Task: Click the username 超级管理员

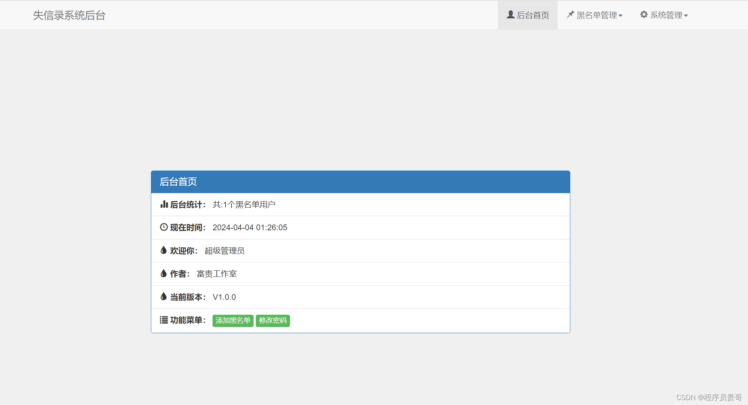Action: pos(224,251)
